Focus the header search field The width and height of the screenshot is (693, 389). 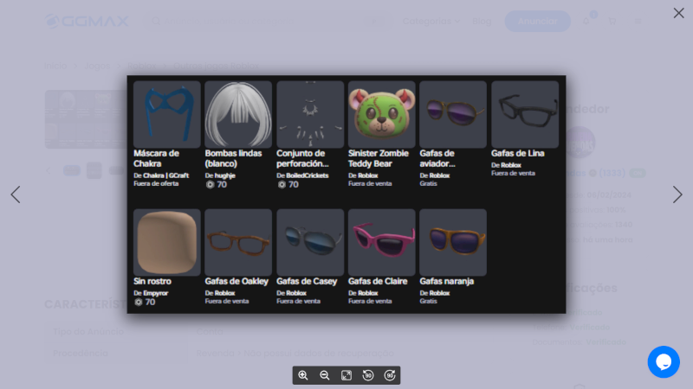[260, 21]
